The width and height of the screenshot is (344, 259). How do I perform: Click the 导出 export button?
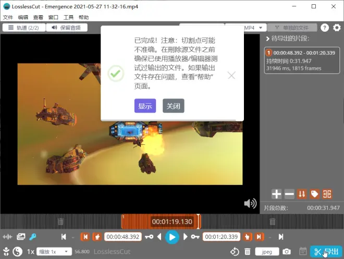point(326,252)
